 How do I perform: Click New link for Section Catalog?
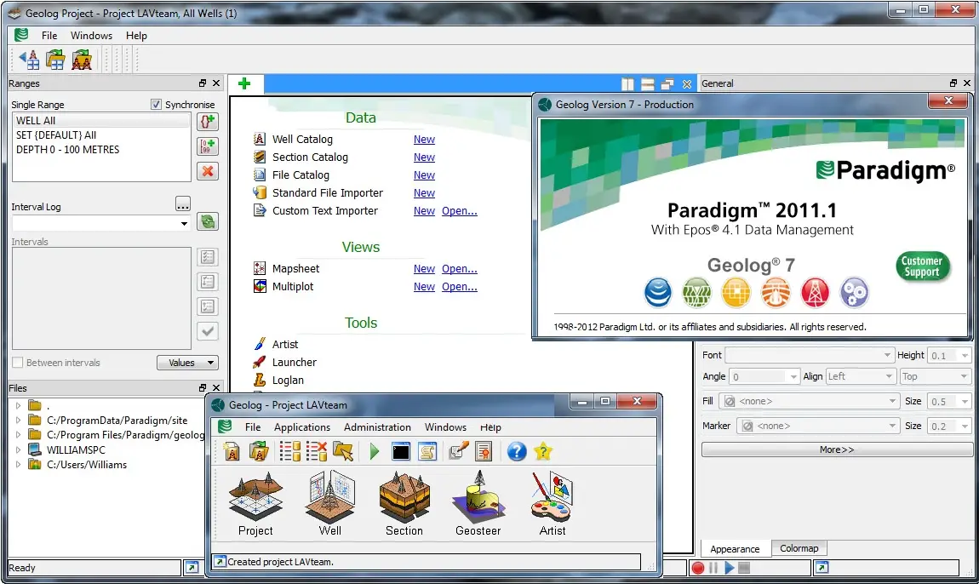[x=424, y=157]
